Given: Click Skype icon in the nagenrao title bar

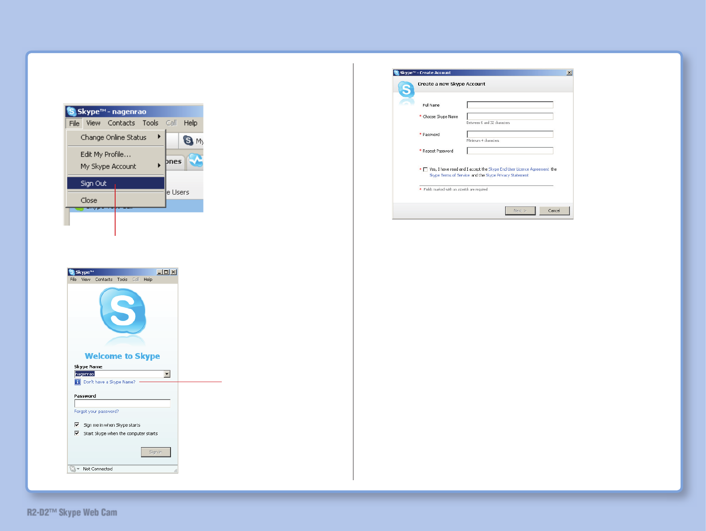Looking at the screenshot, I should coord(71,111).
